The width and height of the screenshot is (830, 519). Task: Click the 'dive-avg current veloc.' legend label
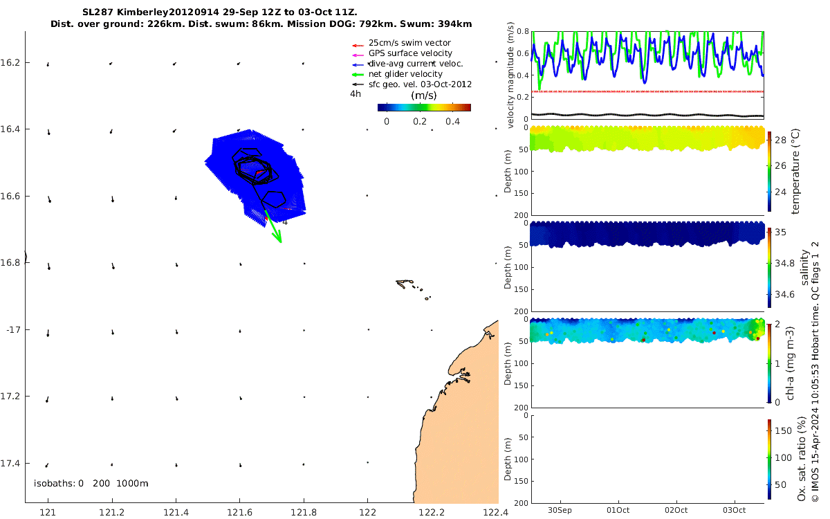(416, 64)
